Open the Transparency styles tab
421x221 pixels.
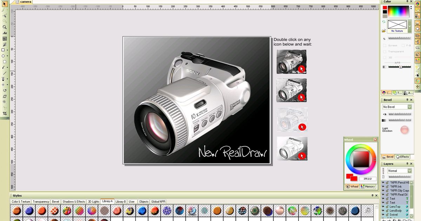tap(41, 202)
